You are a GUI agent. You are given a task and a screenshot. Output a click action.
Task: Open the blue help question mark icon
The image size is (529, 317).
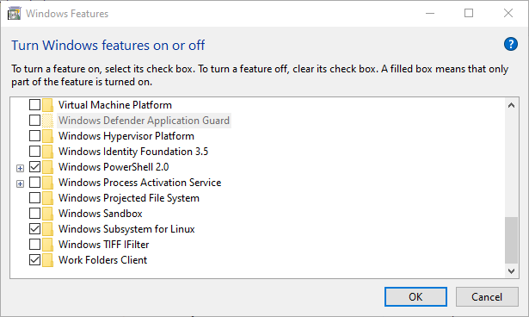click(510, 44)
